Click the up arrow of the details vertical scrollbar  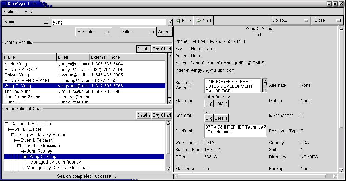click(341, 28)
